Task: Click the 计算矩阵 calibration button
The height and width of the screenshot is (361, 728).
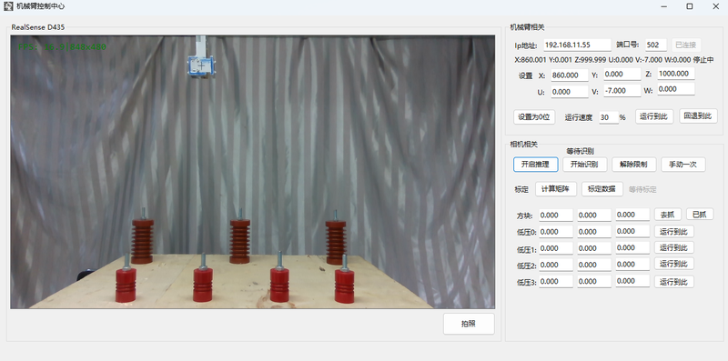Action: [556, 189]
